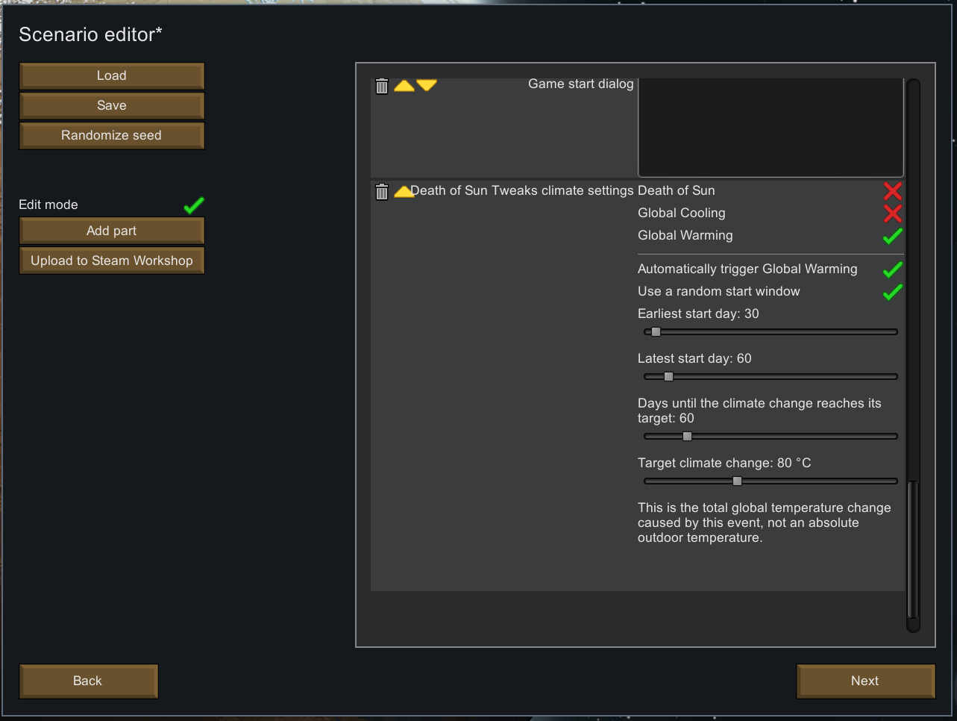
Task: Move Game start dialog part up
Action: pyautogui.click(x=404, y=86)
